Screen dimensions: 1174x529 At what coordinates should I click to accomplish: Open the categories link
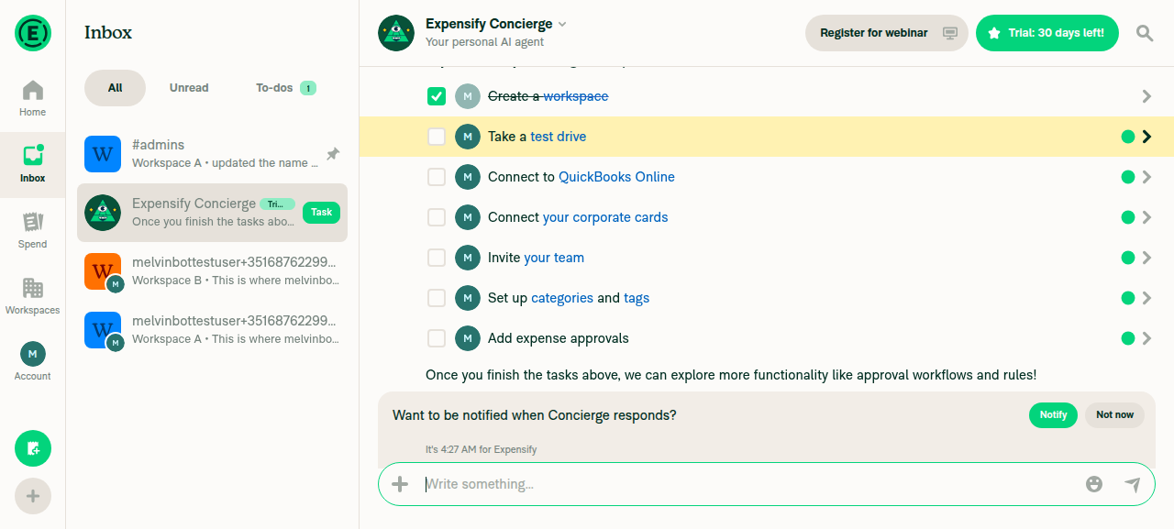[x=562, y=298]
